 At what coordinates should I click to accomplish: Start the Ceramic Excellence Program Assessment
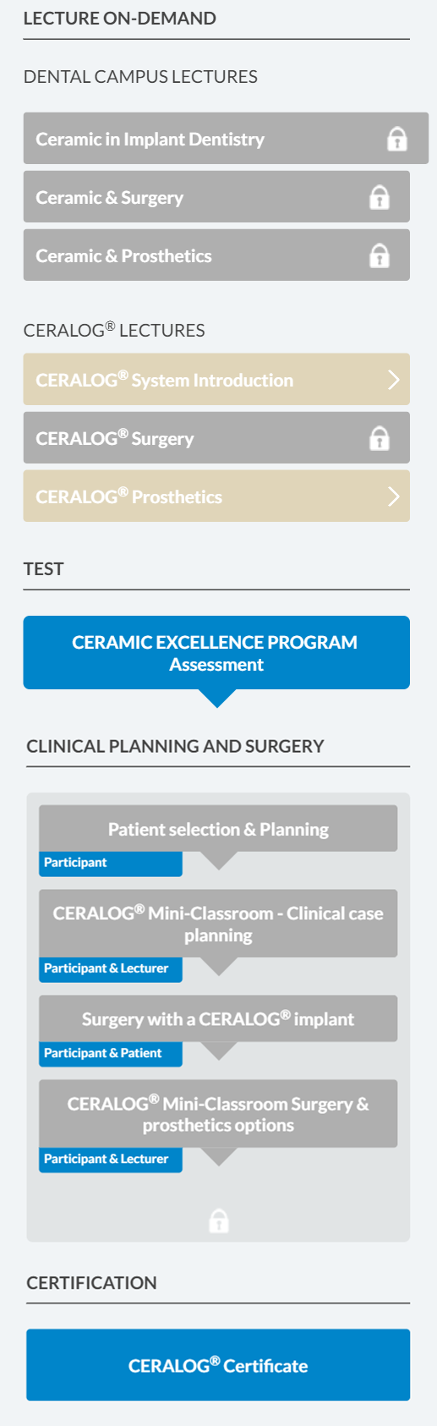pos(216,653)
